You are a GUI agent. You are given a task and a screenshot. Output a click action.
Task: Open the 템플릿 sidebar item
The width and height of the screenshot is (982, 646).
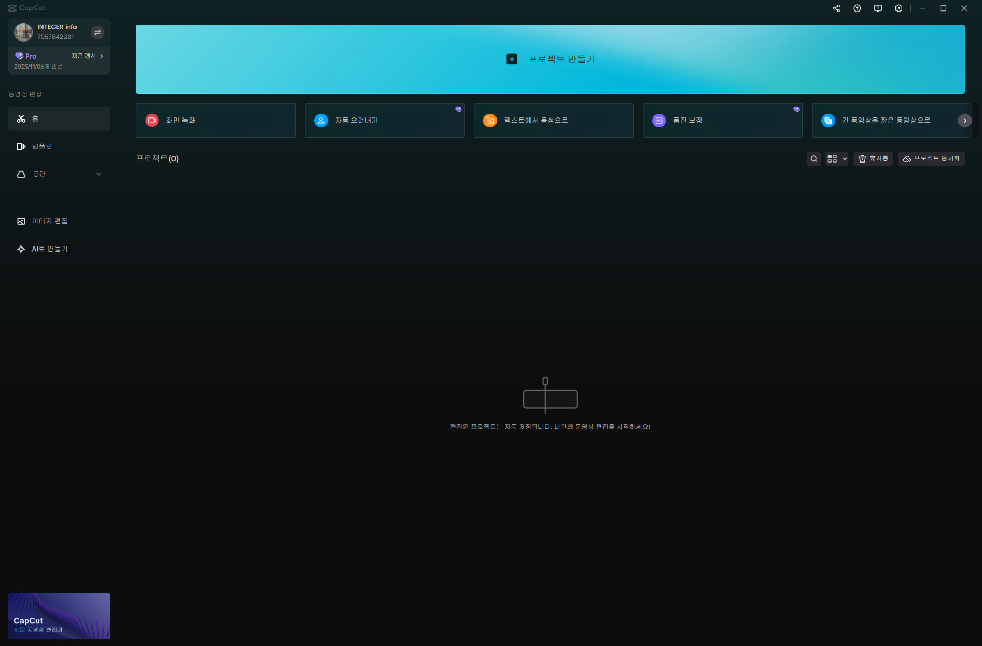[x=59, y=147]
